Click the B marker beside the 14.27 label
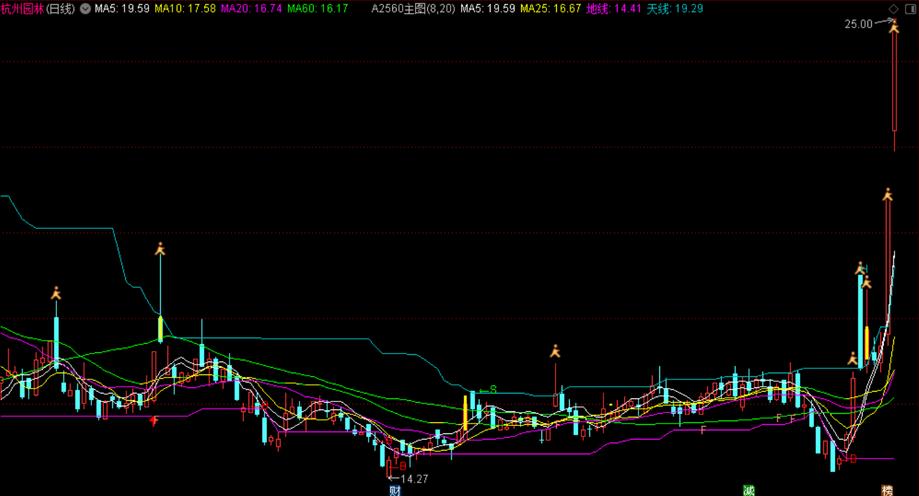 click(x=403, y=465)
